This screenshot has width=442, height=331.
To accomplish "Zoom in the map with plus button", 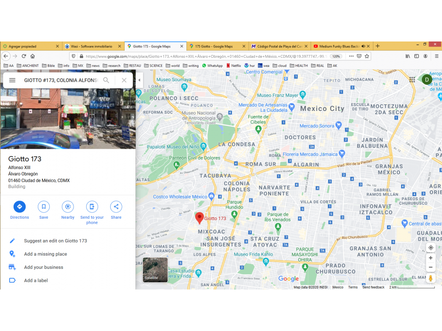I will tap(430, 258).
